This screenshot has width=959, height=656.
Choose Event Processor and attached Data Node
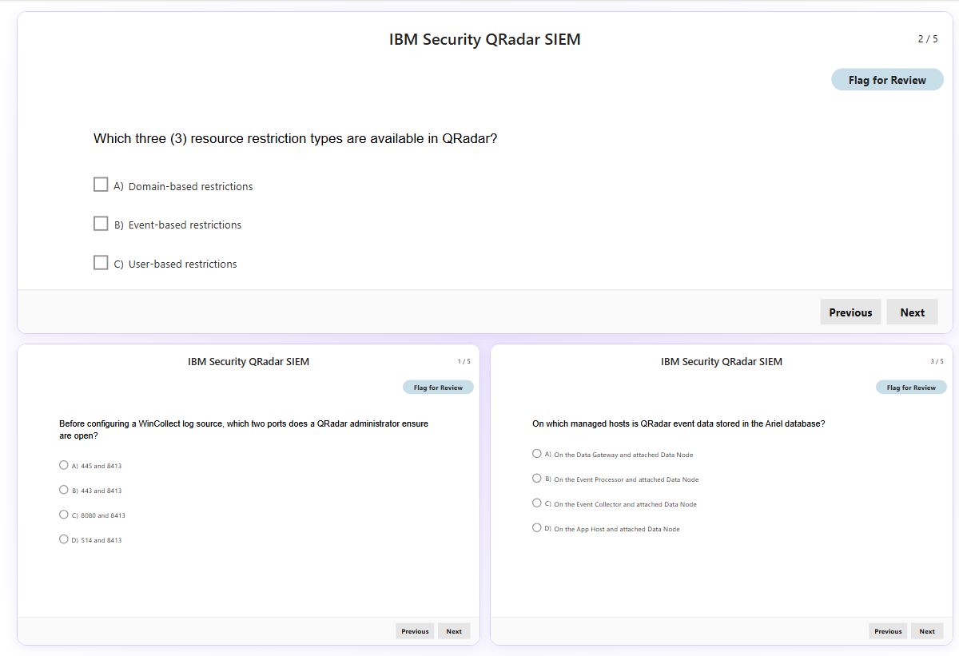pos(537,479)
